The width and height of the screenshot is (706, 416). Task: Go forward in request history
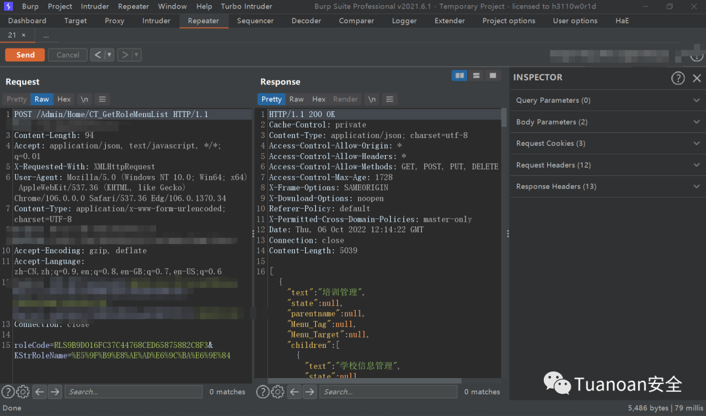(125, 54)
